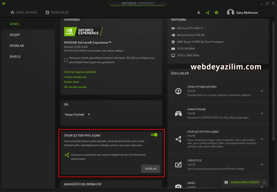Click the Gary Mckinnon username
The width and height of the screenshot is (277, 192).
click(247, 13)
